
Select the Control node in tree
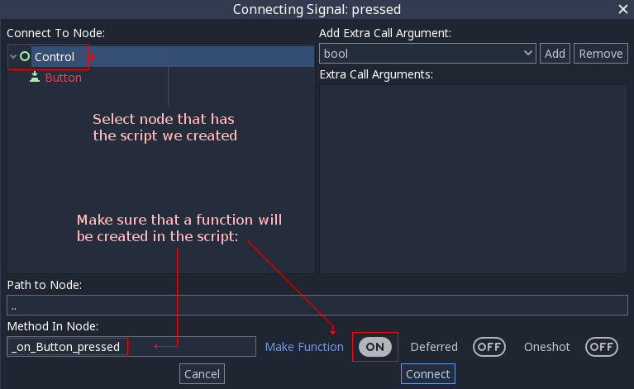click(55, 57)
